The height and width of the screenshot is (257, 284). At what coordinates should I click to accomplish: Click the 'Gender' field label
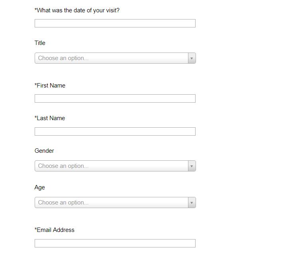point(44,151)
